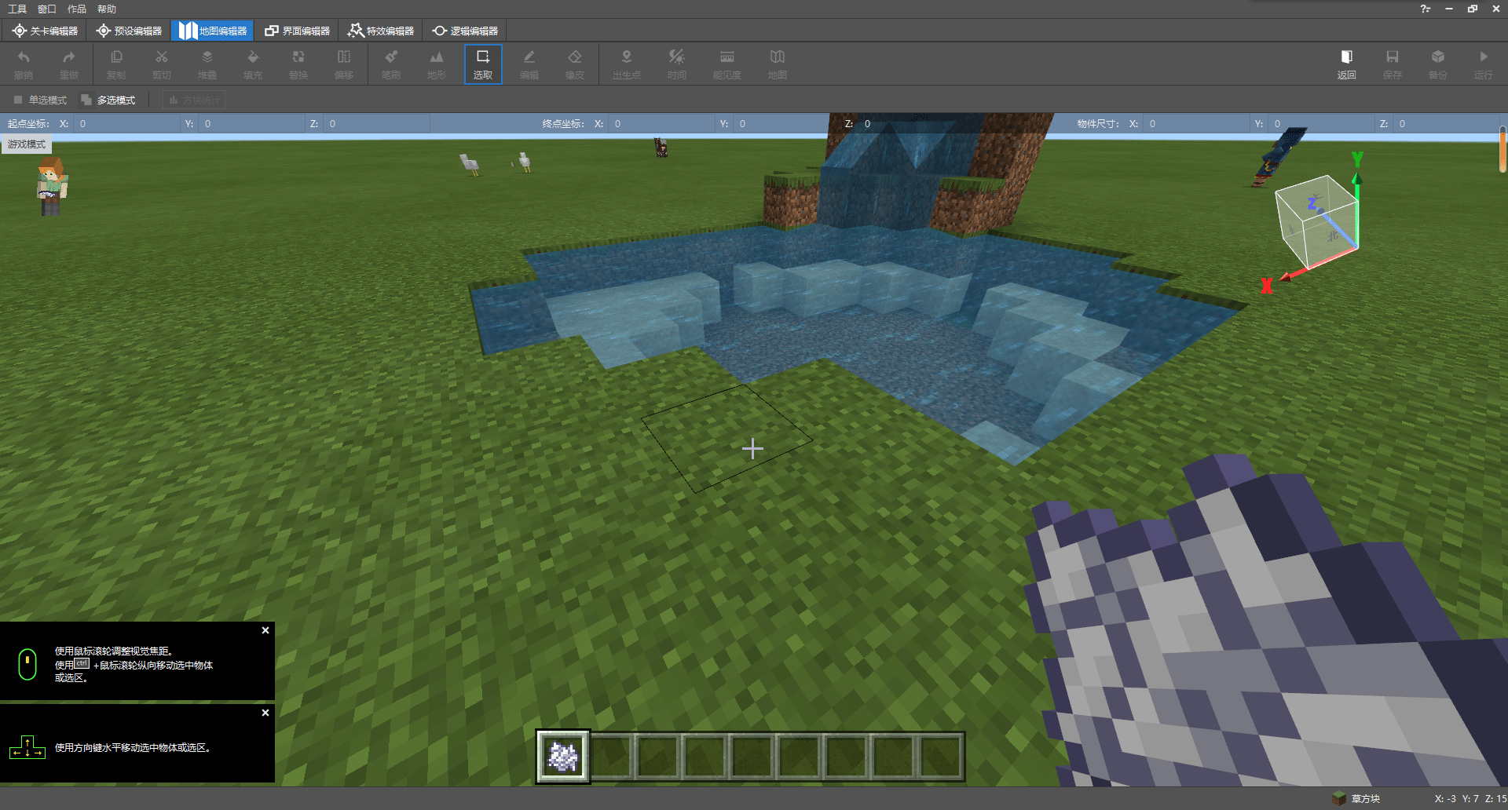Select the 橡皮 (eraser) tool
The image size is (1508, 810).
(x=575, y=64)
